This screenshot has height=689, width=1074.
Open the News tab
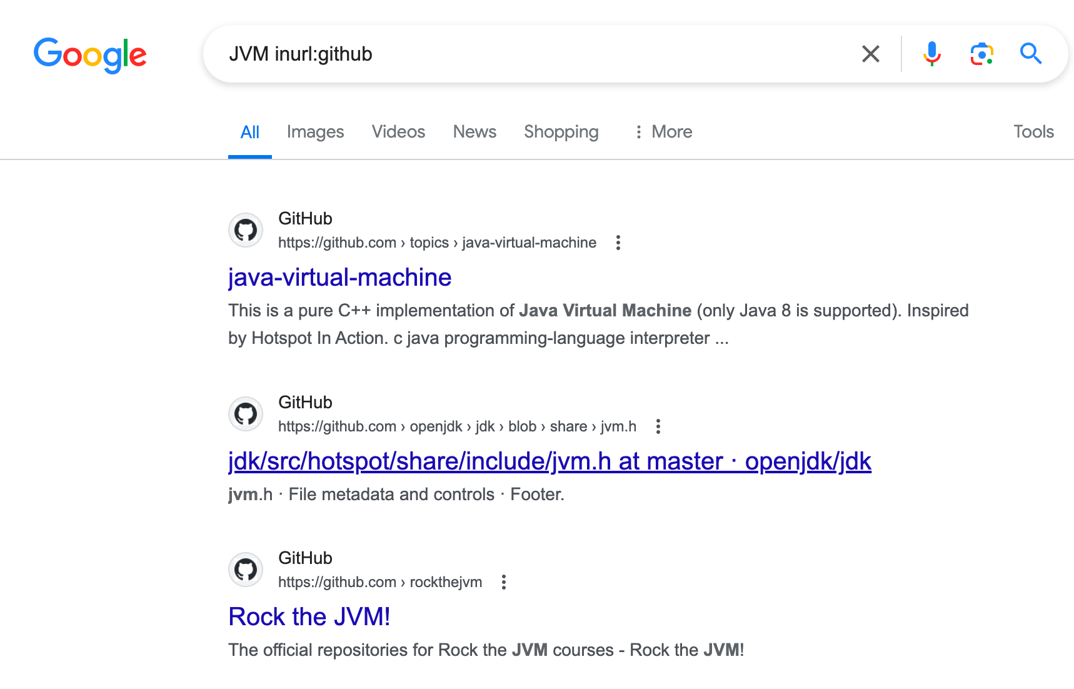pyautogui.click(x=474, y=132)
